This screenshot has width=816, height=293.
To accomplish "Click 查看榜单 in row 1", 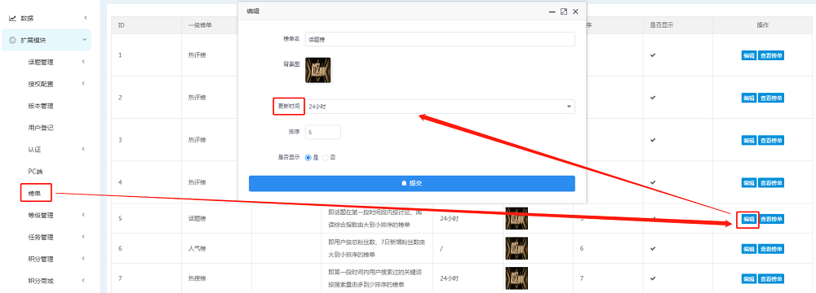I will tap(771, 55).
